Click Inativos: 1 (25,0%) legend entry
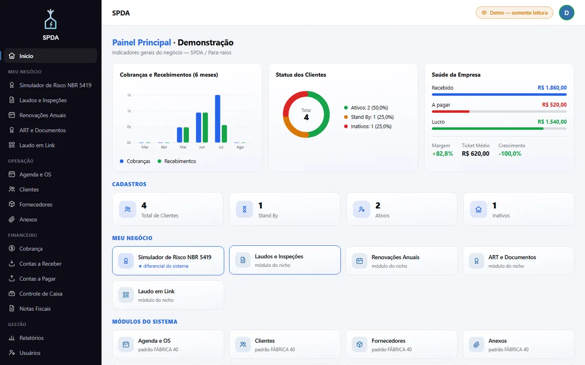The image size is (585, 365). point(368,126)
